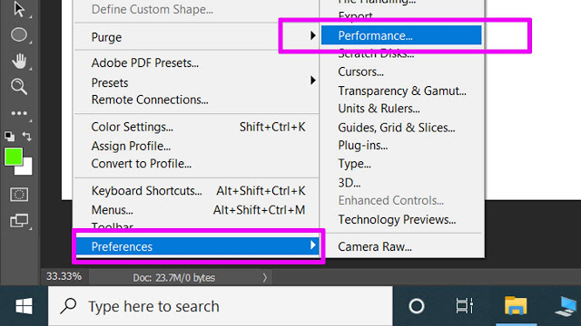Open Guides, Grid & Slices preferences
Image resolution: width=581 pixels, height=326 pixels.
pyautogui.click(x=397, y=128)
